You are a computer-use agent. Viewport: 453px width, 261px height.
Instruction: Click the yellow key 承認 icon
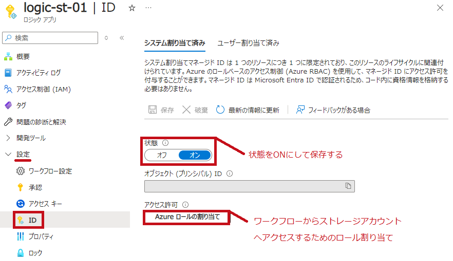point(20,187)
